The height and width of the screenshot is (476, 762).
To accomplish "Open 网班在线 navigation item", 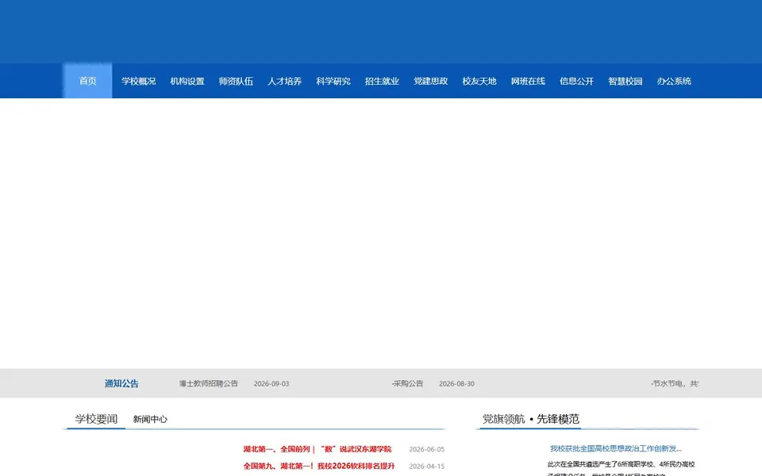I will [x=528, y=81].
